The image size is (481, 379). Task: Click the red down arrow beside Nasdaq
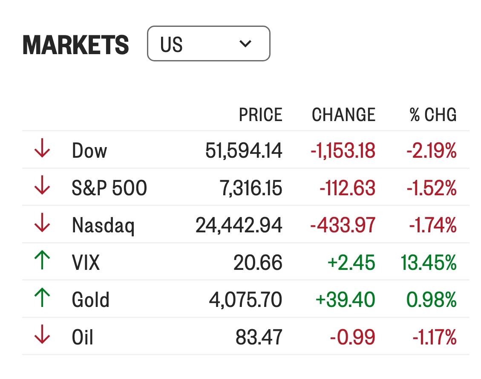click(x=42, y=223)
